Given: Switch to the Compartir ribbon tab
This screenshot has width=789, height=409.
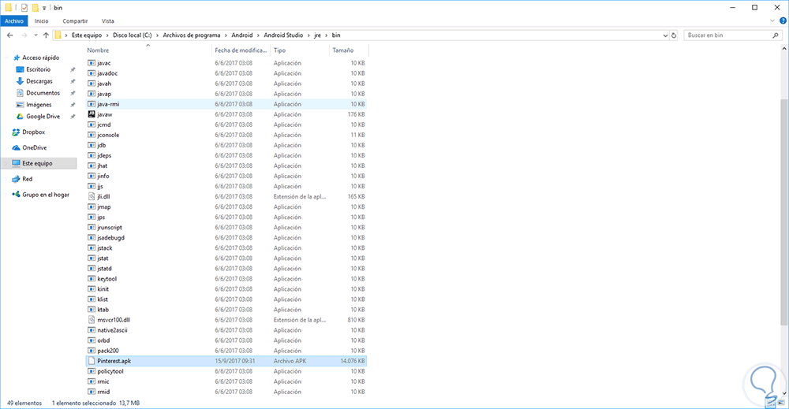Looking at the screenshot, I should (75, 21).
